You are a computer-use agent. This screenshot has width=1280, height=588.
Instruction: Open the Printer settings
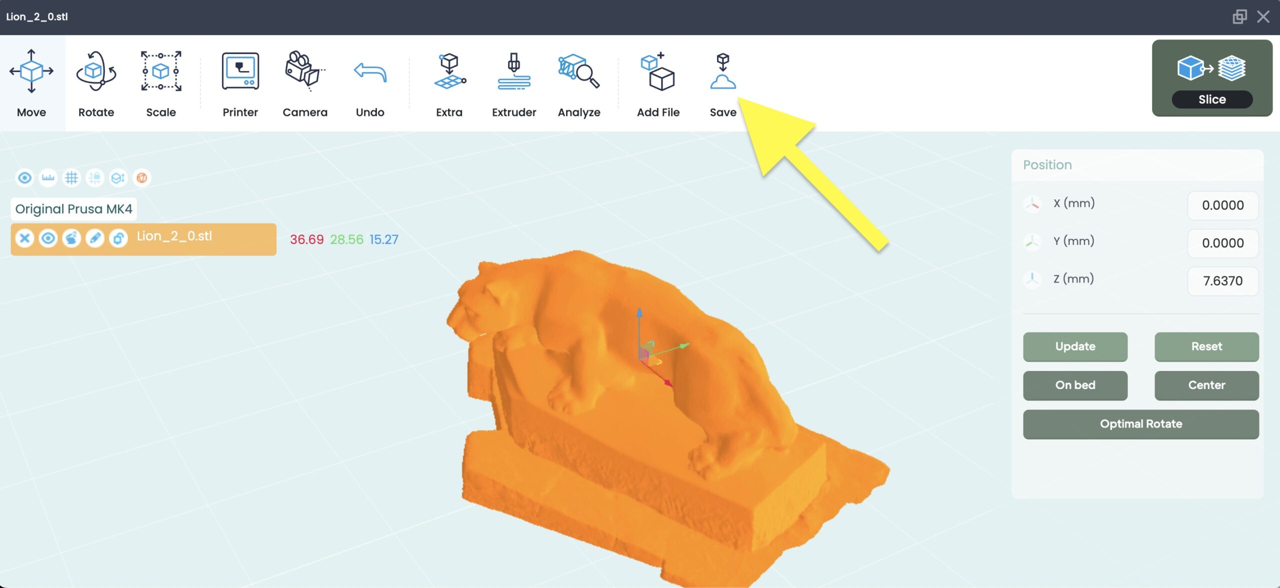point(240,83)
